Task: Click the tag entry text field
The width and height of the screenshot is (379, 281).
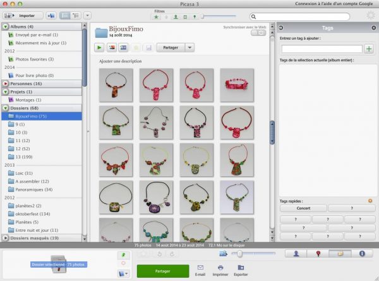Action: coord(322,49)
